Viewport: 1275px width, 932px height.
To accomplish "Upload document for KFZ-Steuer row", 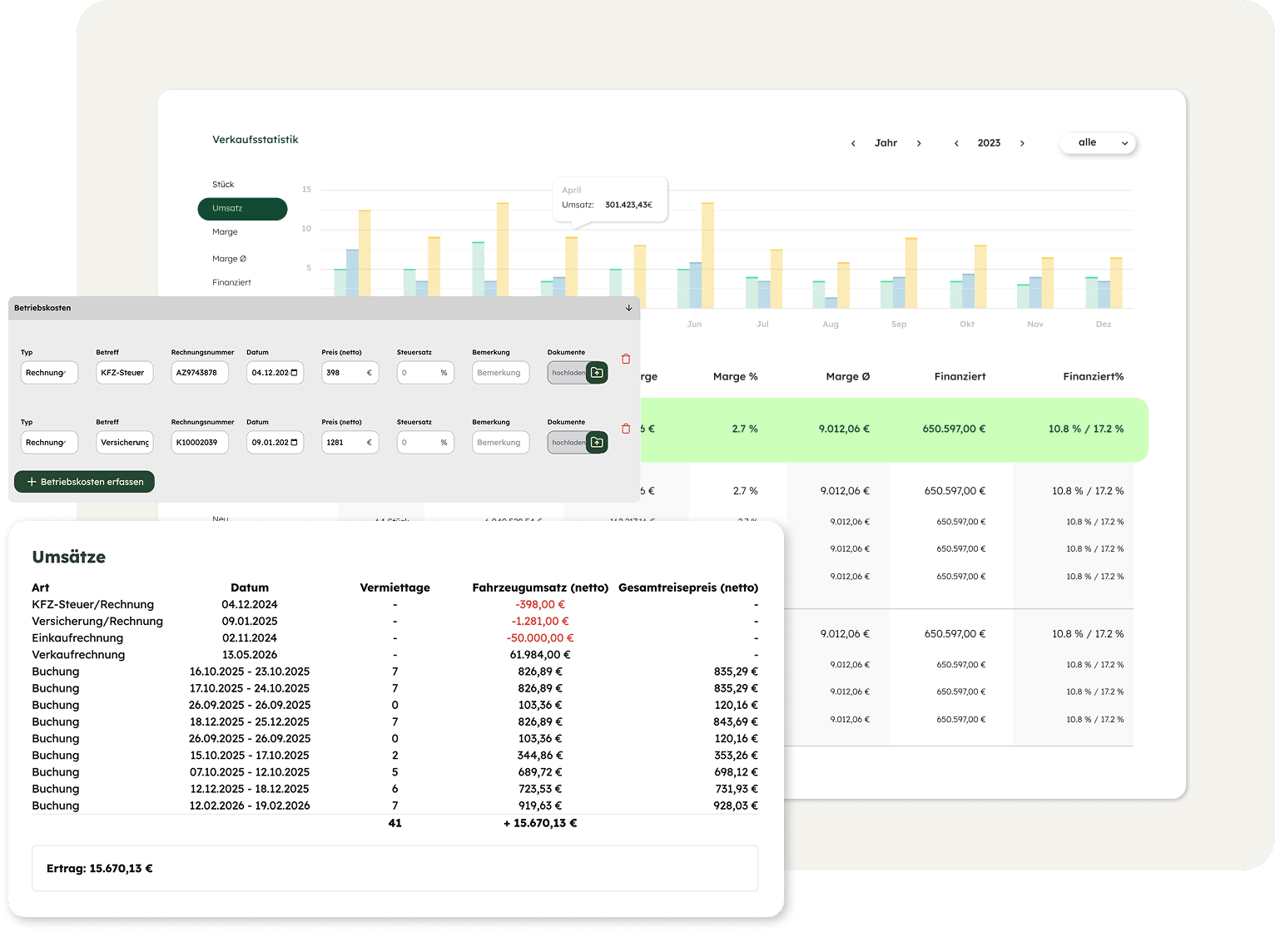I will coord(597,373).
